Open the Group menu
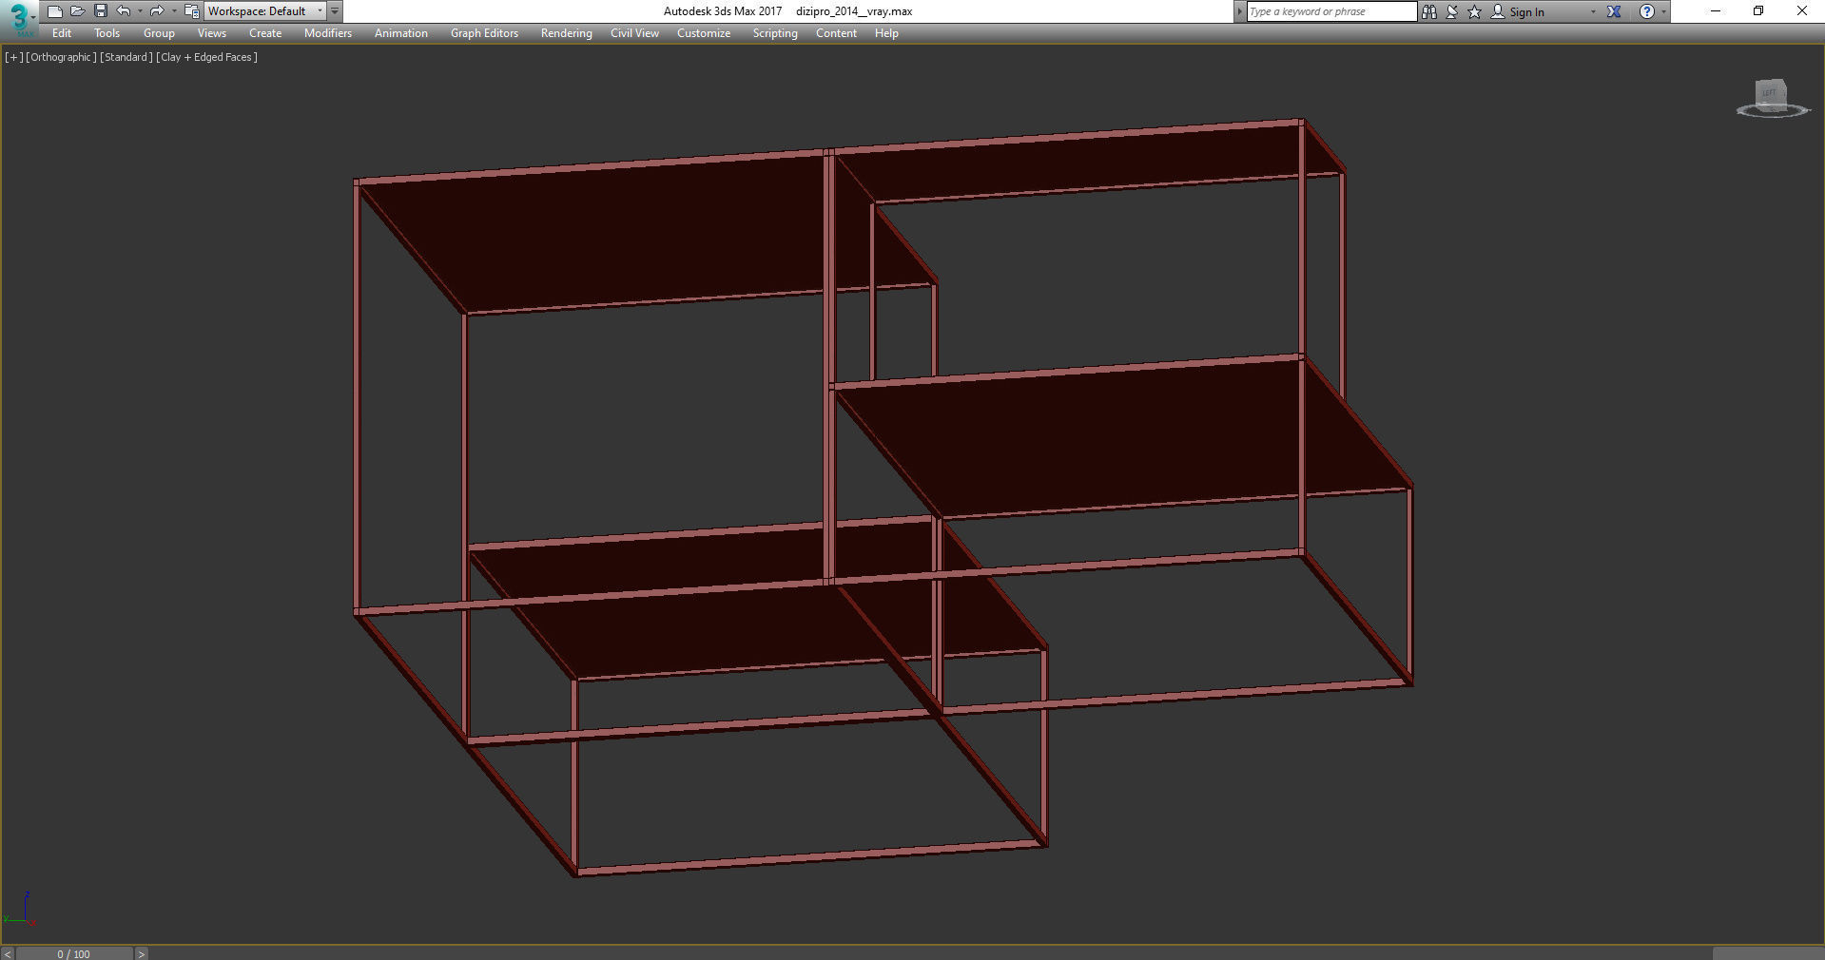1825x960 pixels. coord(159,33)
